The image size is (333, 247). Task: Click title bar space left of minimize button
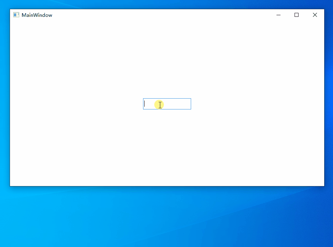tap(256, 15)
